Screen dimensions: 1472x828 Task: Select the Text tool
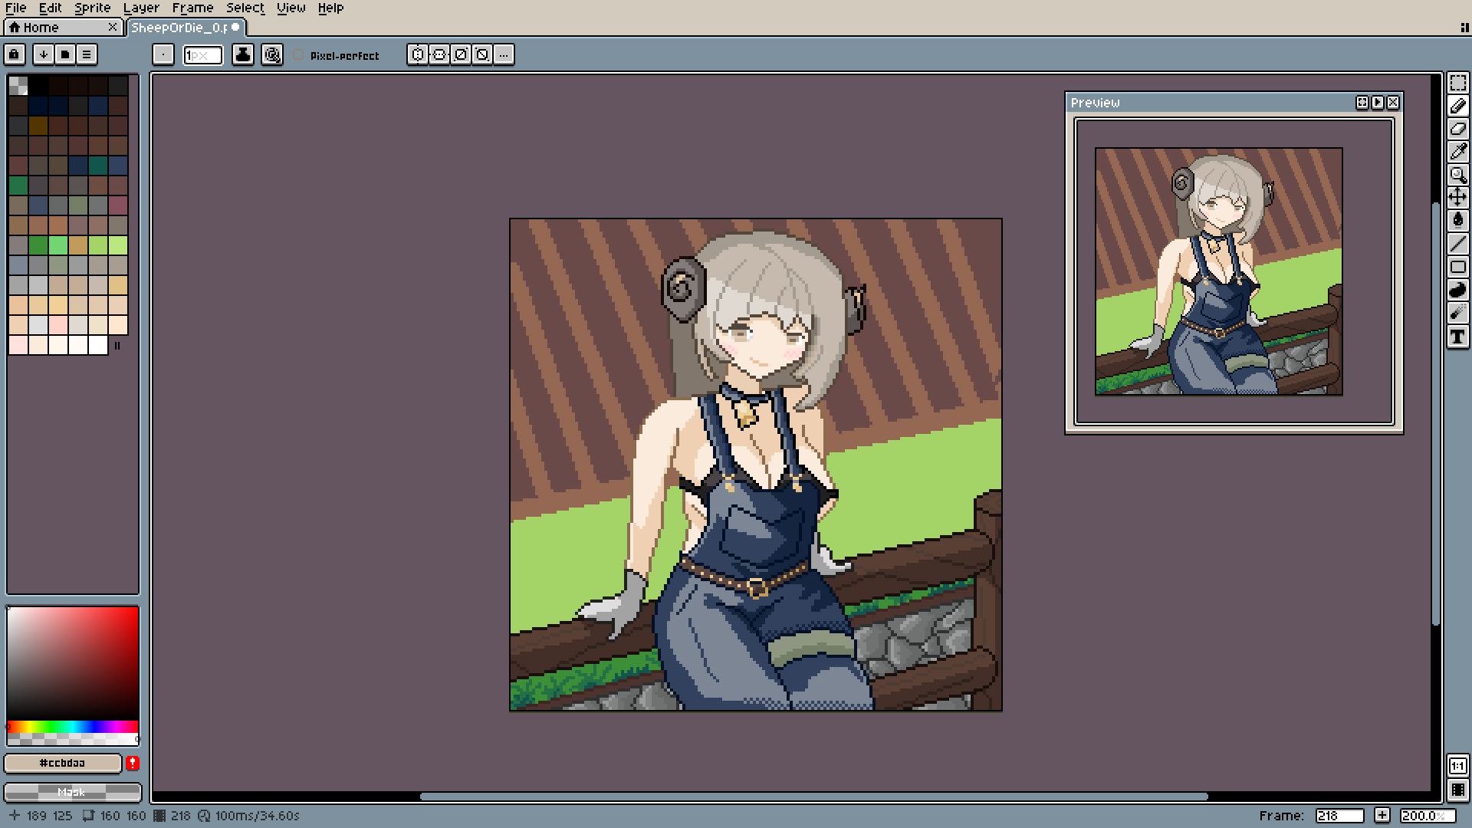pyautogui.click(x=1457, y=336)
